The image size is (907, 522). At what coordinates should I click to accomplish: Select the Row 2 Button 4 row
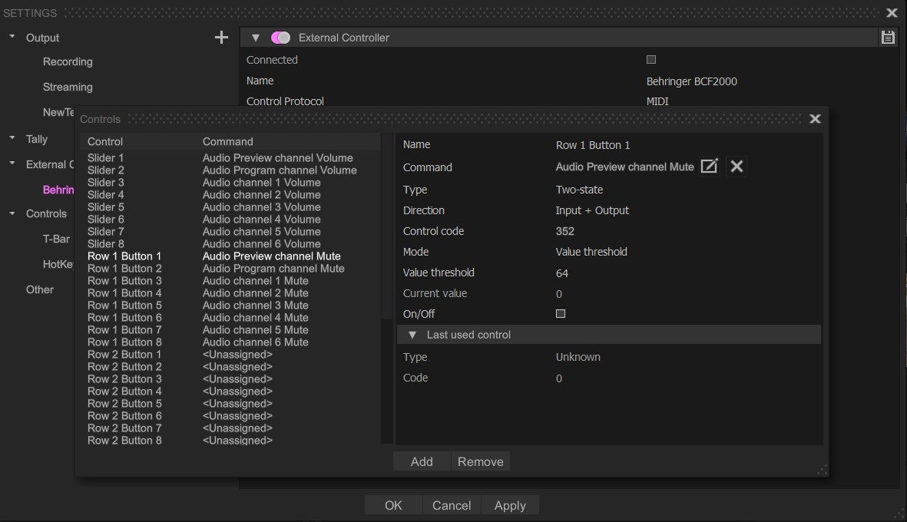pos(230,391)
